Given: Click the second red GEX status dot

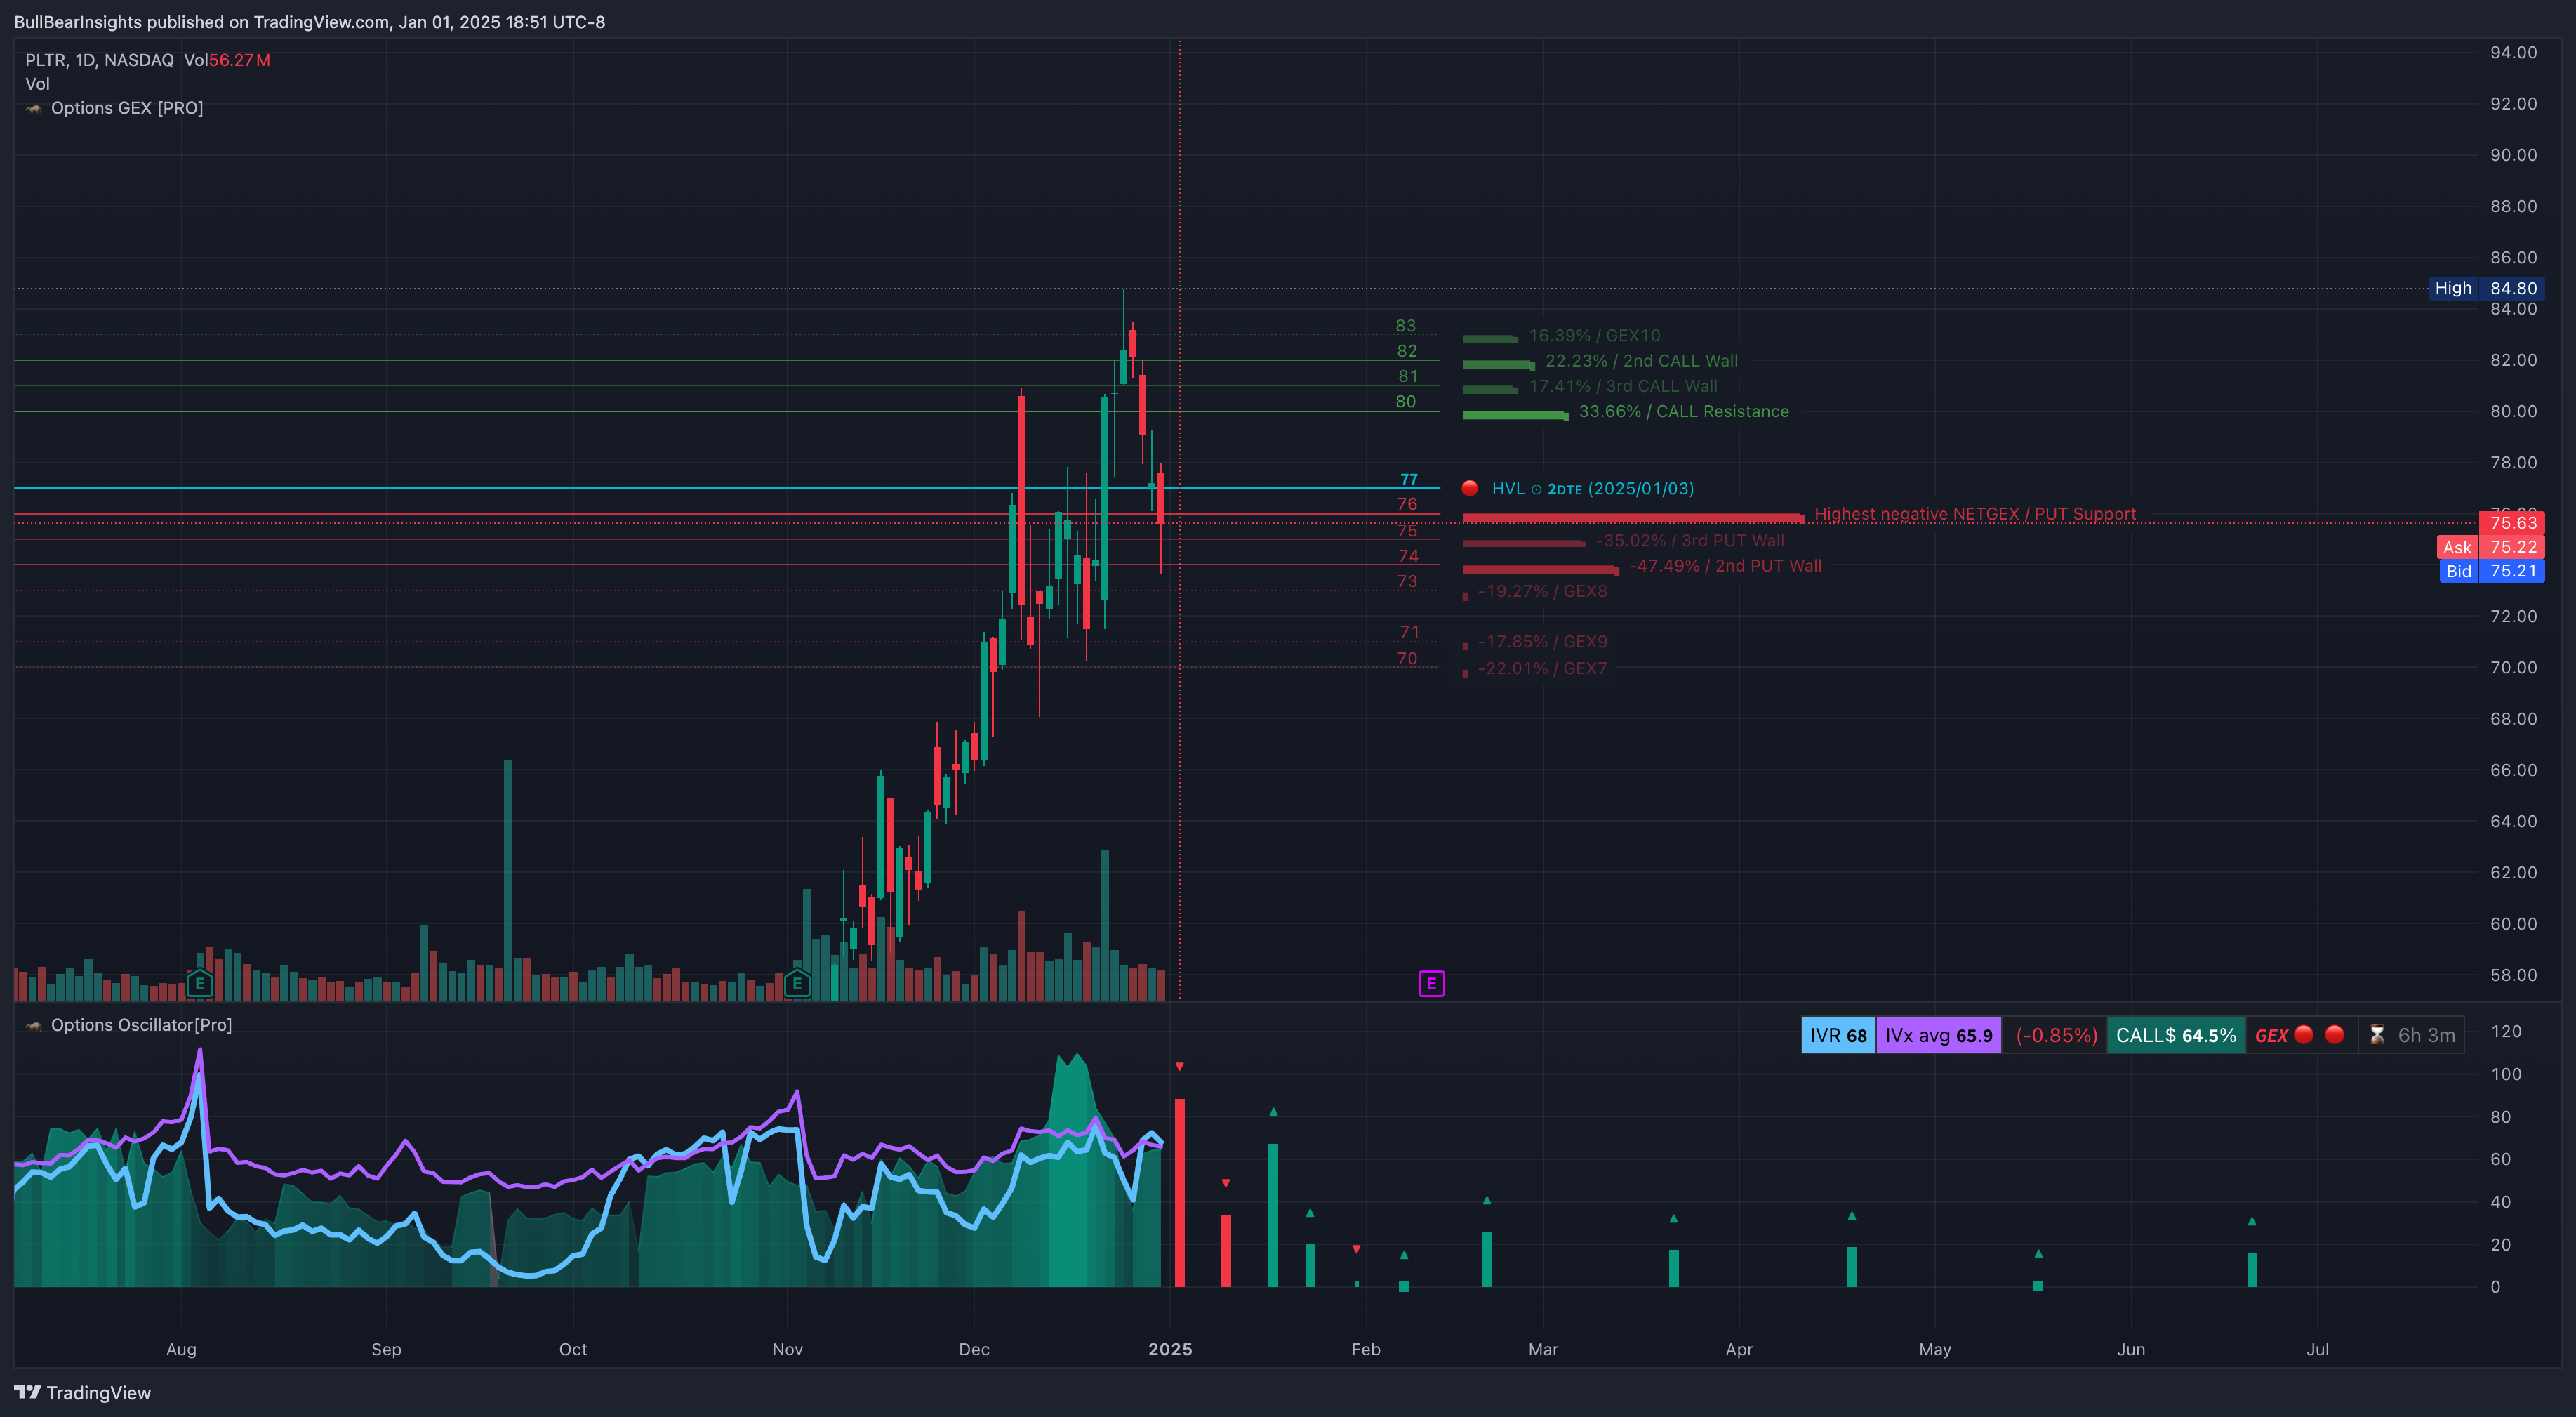Looking at the screenshot, I should click(2335, 1035).
